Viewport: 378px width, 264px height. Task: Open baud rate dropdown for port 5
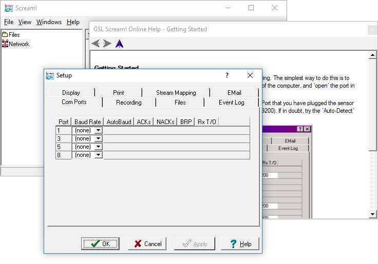coord(99,147)
